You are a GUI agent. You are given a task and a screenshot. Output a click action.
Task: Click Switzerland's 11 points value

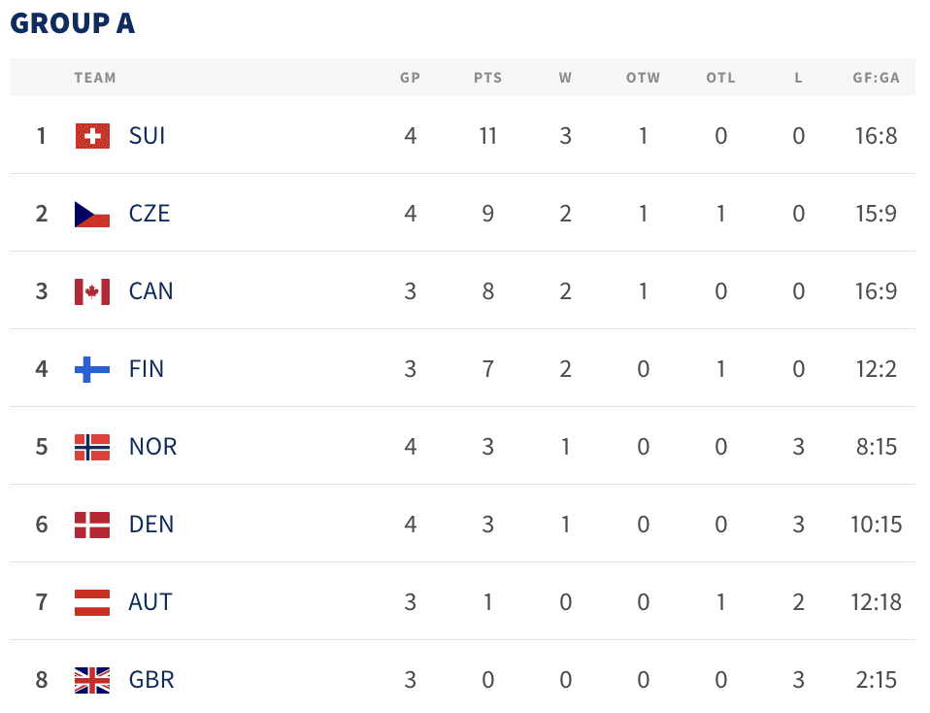[488, 136]
